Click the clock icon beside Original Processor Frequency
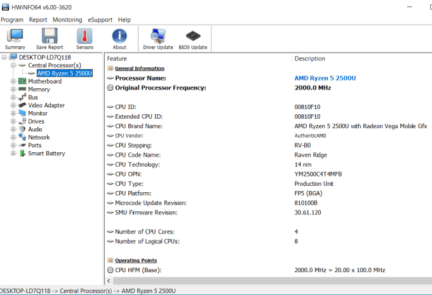The image size is (432, 295). 110,88
